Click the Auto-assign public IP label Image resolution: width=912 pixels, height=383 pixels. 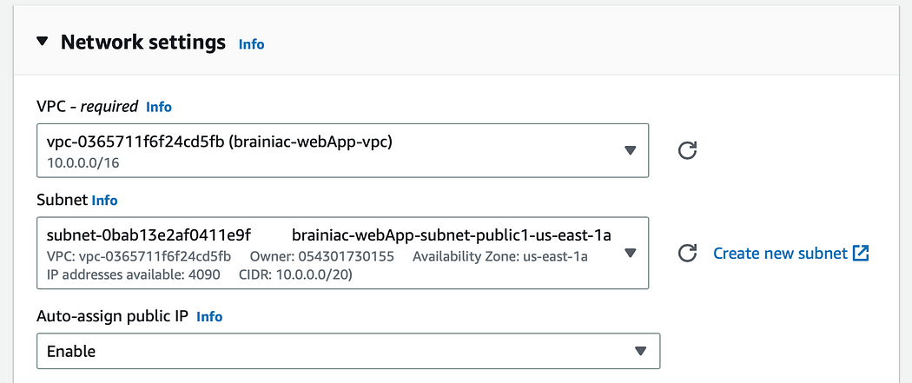(x=113, y=316)
